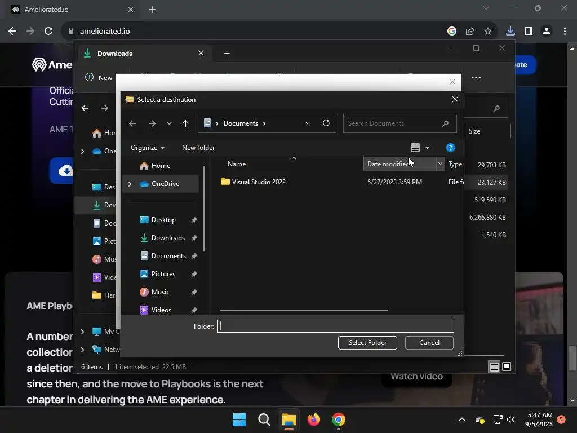Expand OneDrive node in File Explorer sidebar

[83, 151]
